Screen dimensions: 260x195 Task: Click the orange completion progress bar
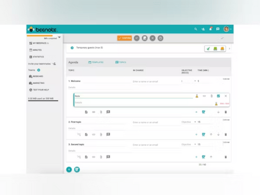[x=40, y=36]
